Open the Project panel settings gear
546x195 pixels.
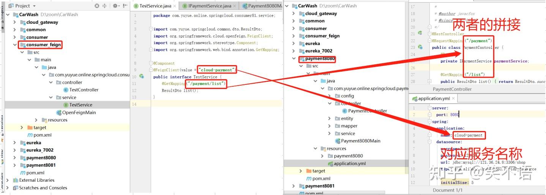click(115, 6)
